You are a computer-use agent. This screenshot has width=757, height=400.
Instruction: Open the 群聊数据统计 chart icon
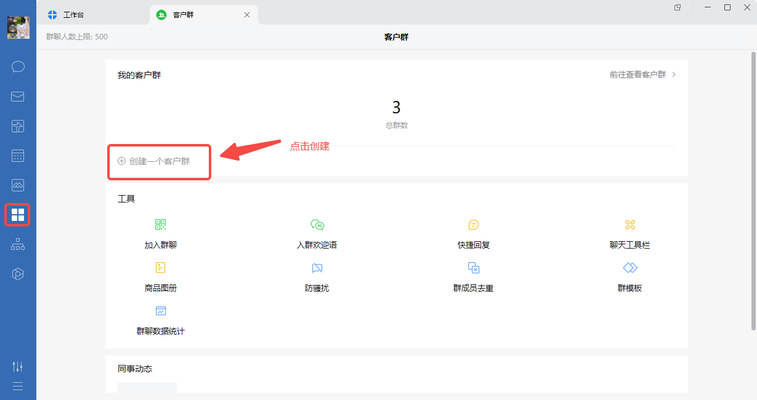pos(161,311)
